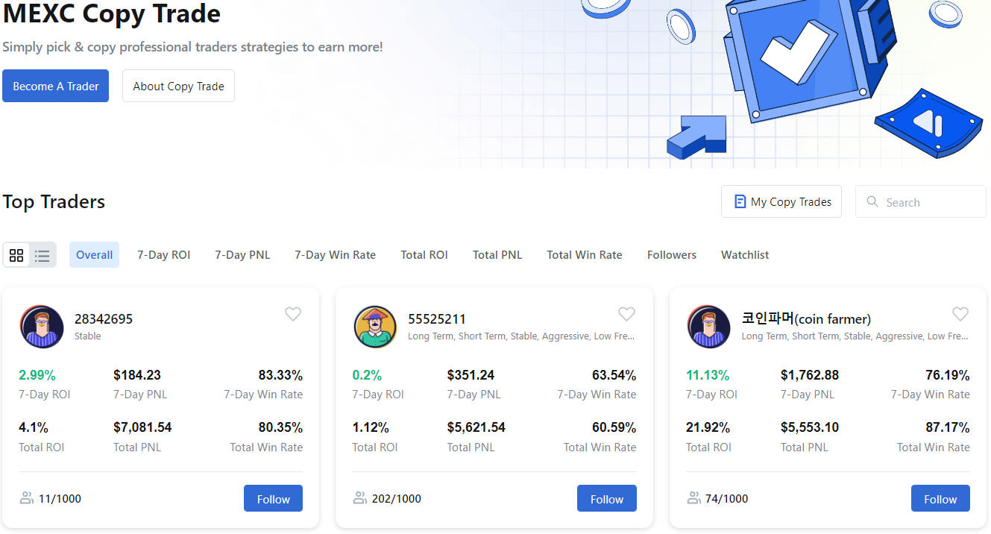Sort by 7-Day ROI tab
The height and width of the screenshot is (534, 991).
coord(164,255)
